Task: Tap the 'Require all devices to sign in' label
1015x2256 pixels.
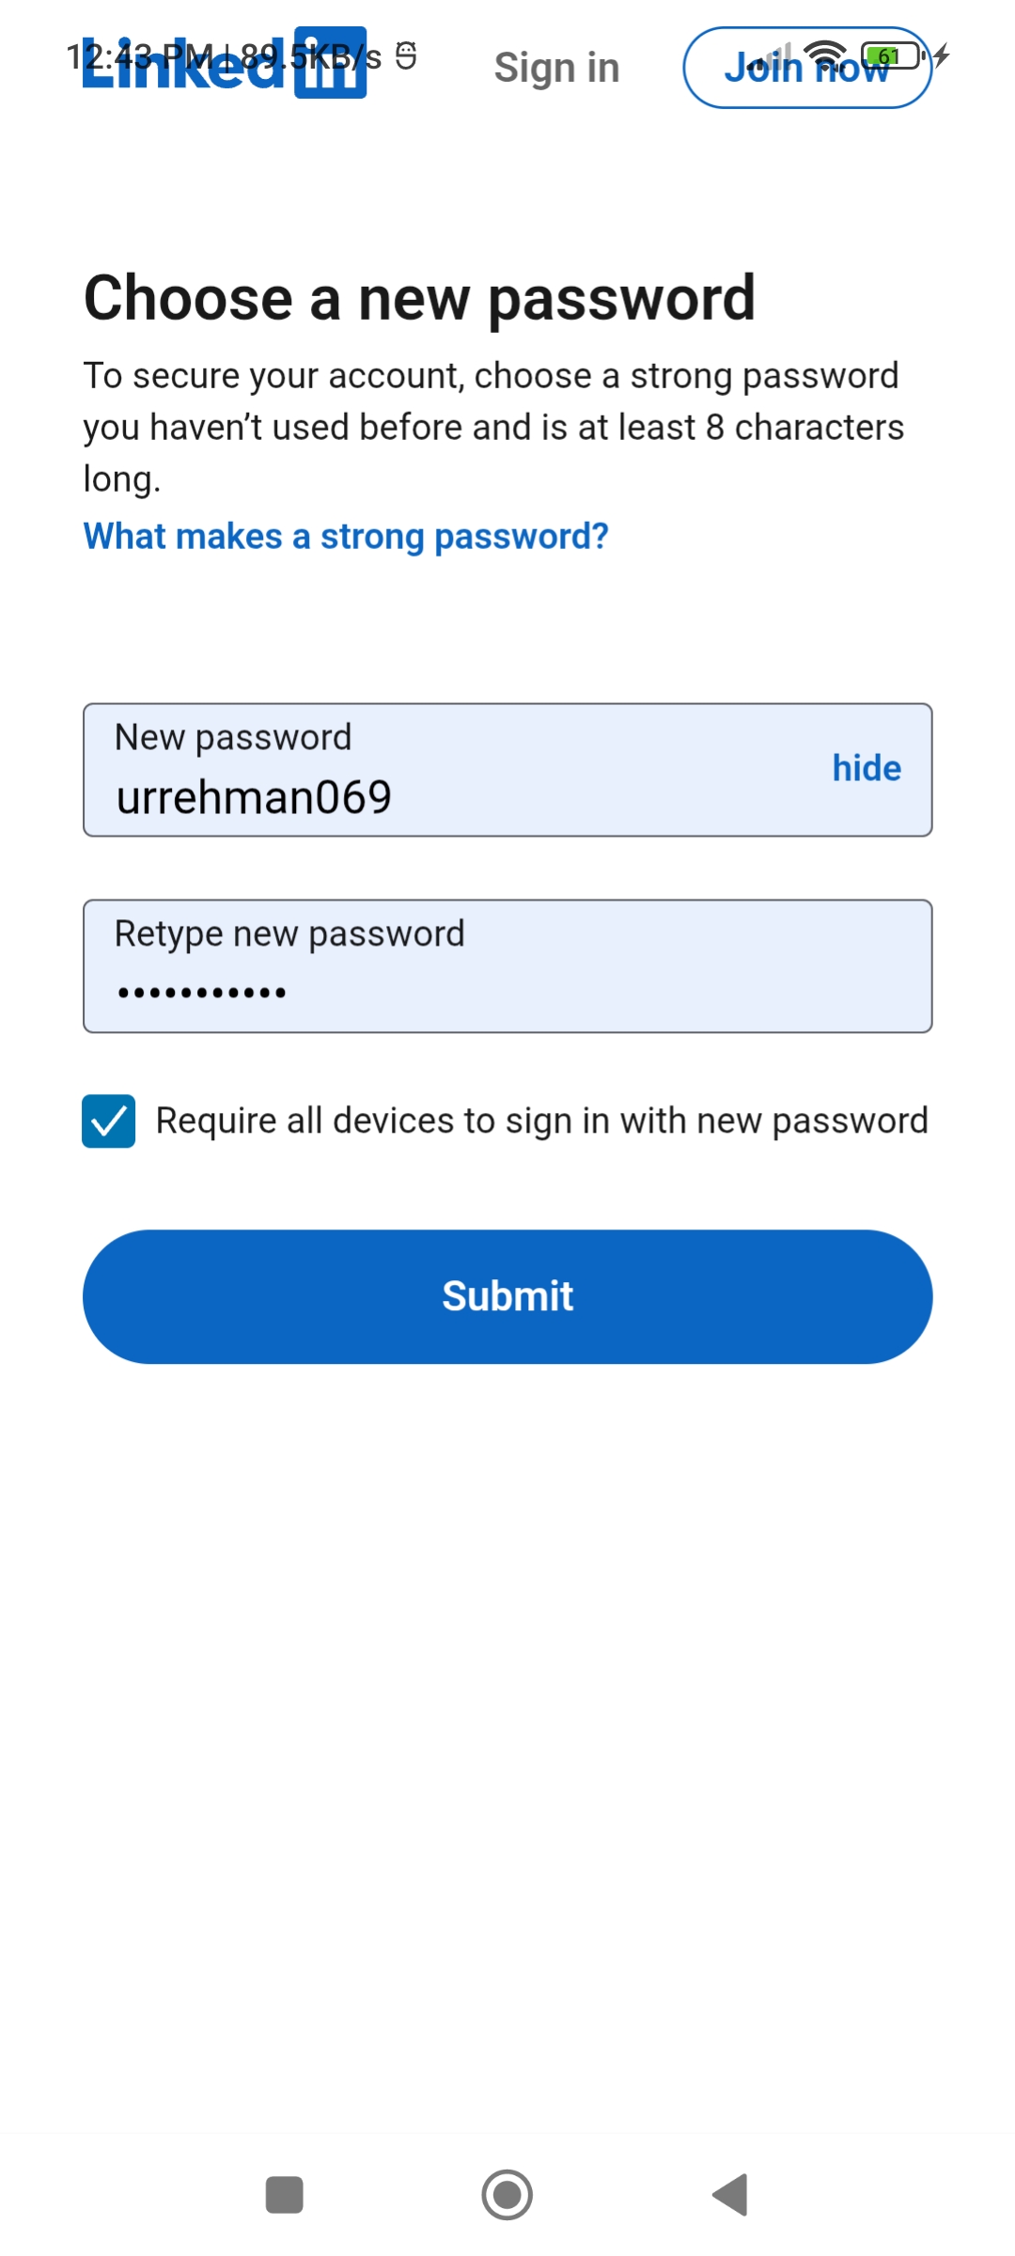Action: [x=541, y=1120]
